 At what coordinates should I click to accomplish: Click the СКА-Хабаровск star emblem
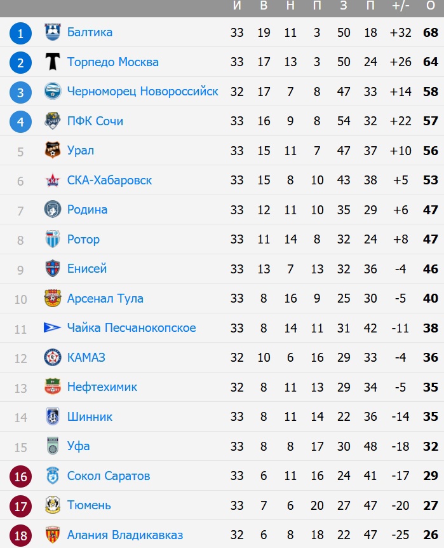point(52,180)
